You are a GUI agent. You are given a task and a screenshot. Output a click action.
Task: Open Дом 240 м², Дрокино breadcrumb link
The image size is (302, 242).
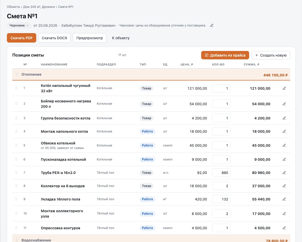(x=40, y=7)
